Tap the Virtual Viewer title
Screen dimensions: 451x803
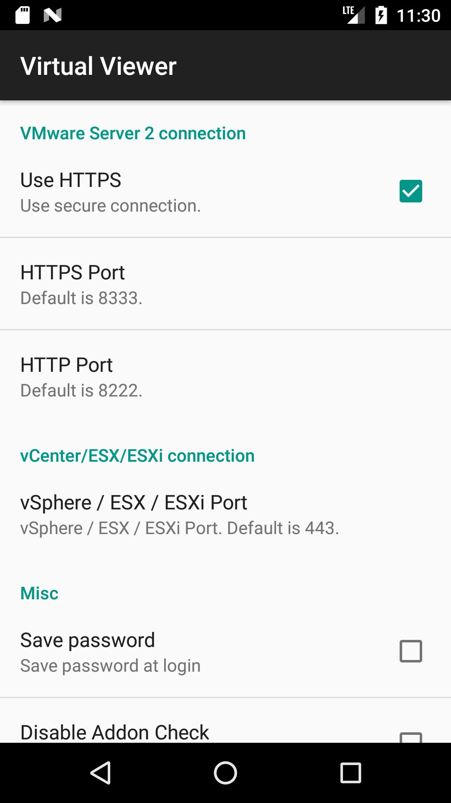pos(99,66)
